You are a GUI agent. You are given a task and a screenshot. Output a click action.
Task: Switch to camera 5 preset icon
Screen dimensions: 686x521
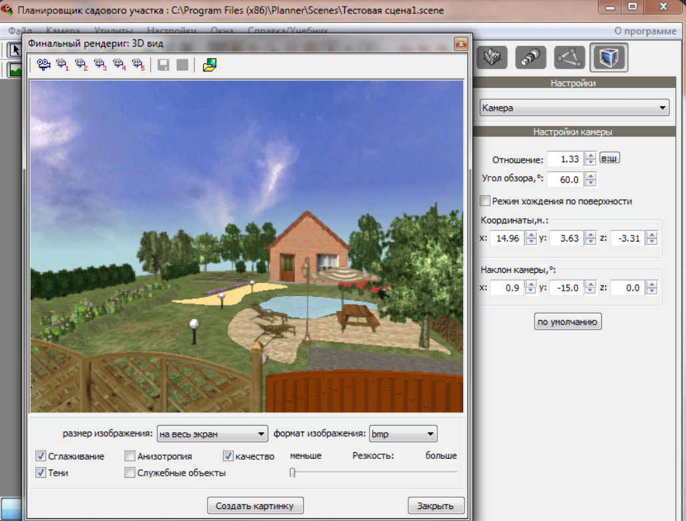[138, 65]
